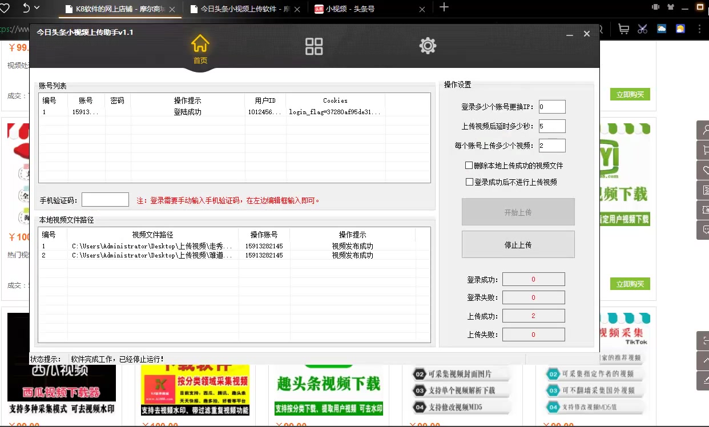This screenshot has width=709, height=427.
Task: Click 操作提示 header in account list table
Action: [188, 100]
